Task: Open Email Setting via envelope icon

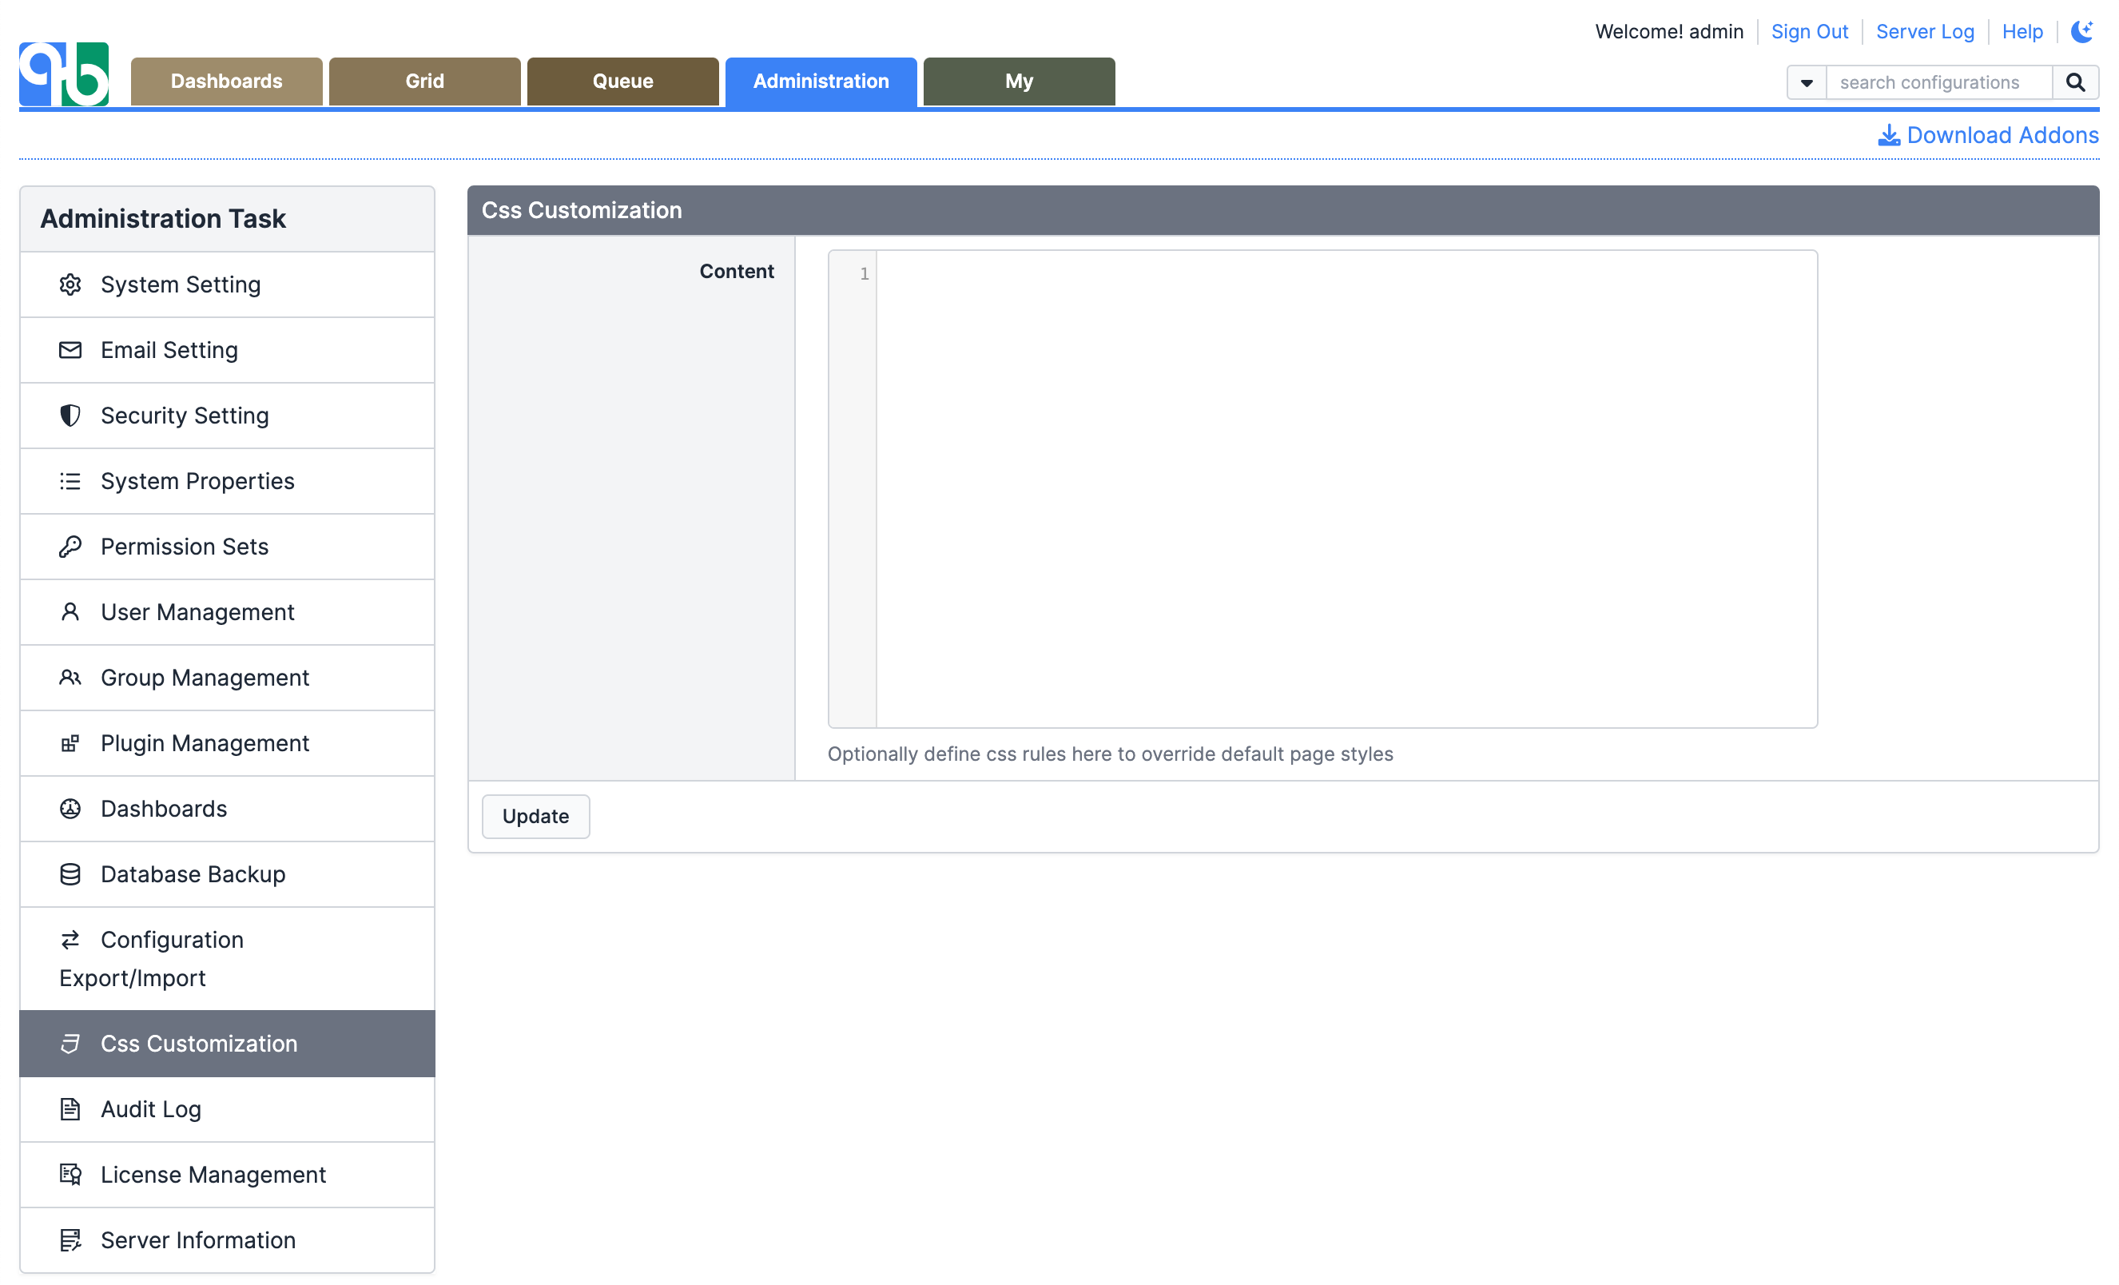Action: pyautogui.click(x=70, y=350)
